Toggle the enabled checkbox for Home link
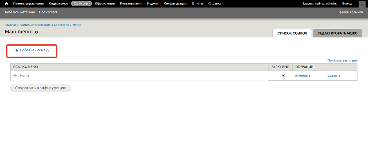 pyautogui.click(x=283, y=76)
